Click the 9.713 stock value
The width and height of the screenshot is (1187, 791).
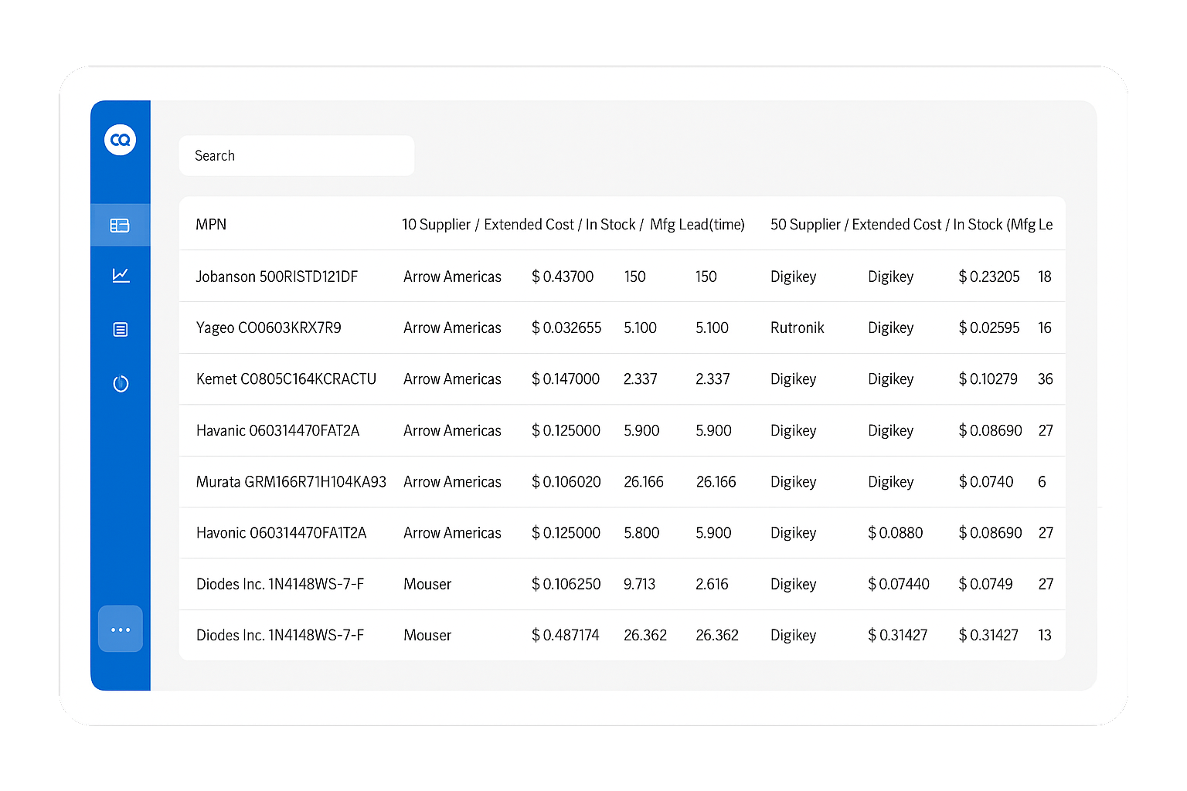click(640, 584)
